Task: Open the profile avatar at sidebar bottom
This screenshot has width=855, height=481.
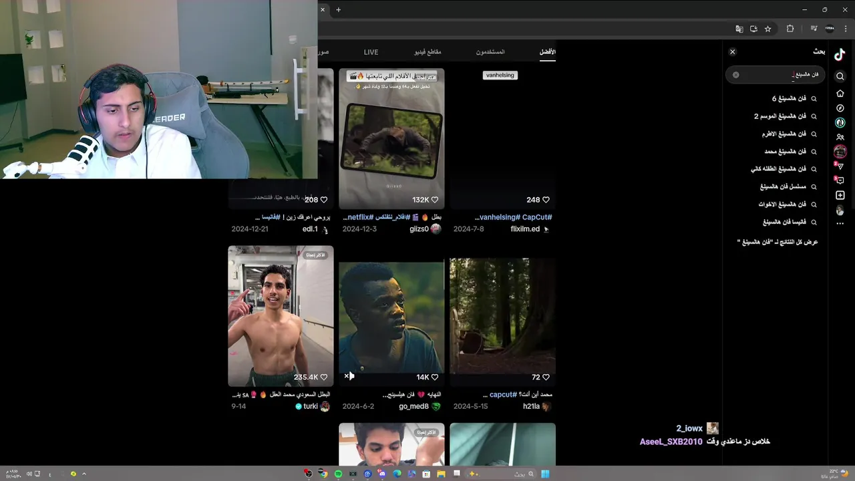Action: point(840,210)
